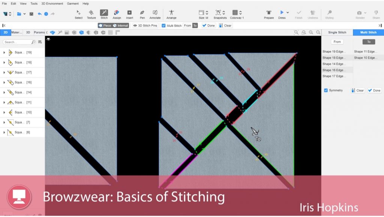The image size is (384, 217).
Task: Toggle the Symmetry checkbox
Action: click(326, 90)
